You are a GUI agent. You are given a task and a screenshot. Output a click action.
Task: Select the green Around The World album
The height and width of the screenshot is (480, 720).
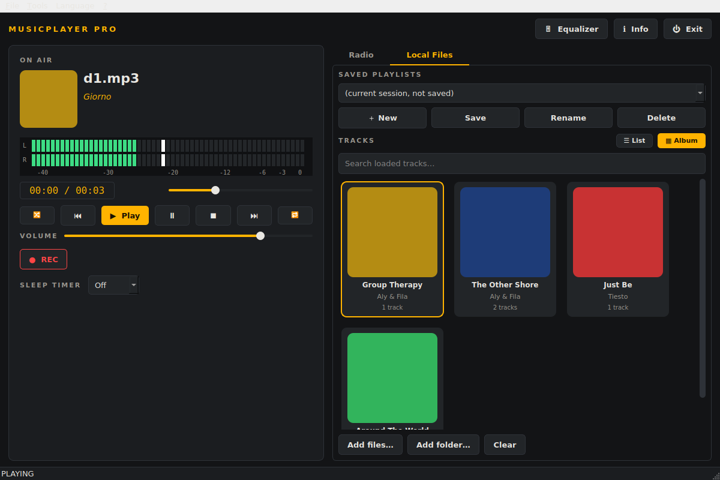click(392, 378)
